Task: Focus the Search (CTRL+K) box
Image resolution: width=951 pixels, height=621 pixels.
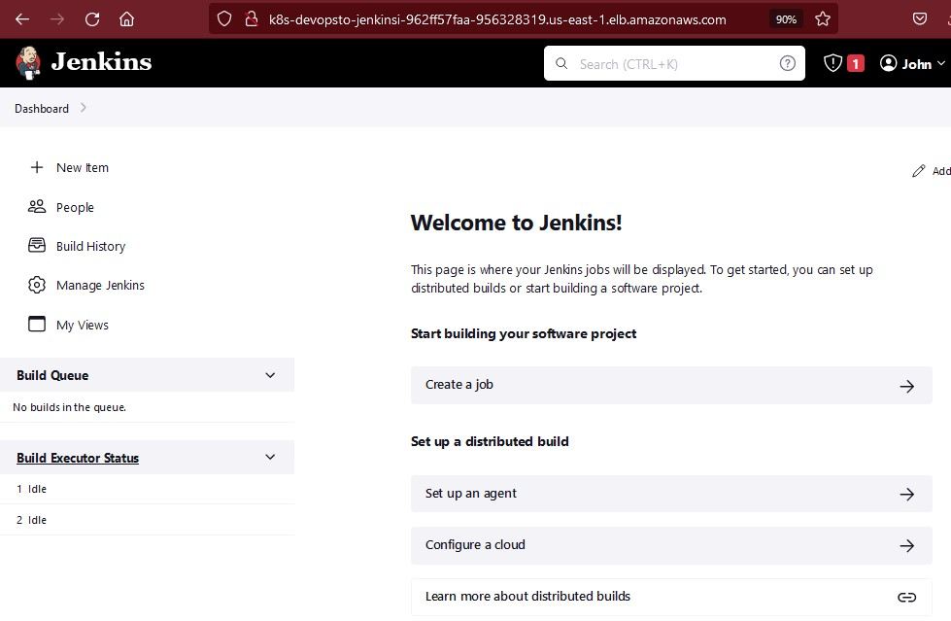Action: [x=674, y=63]
